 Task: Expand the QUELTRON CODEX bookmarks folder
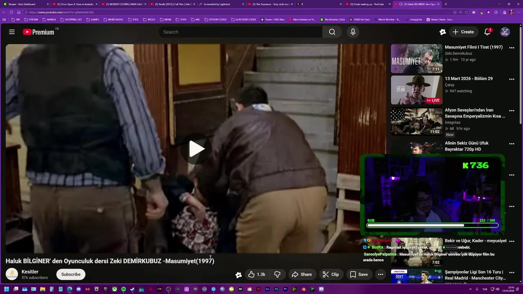point(243,19)
